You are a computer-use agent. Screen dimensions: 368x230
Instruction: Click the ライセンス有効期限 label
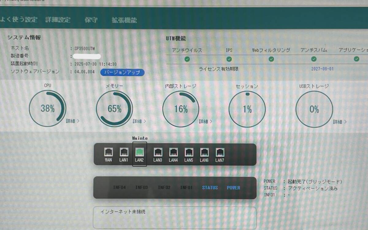(x=219, y=69)
